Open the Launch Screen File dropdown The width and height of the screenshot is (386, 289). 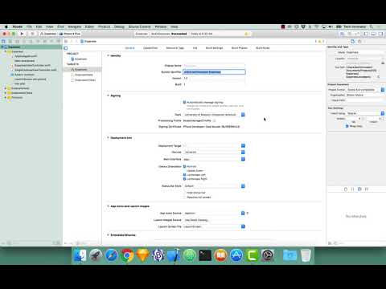pos(214,226)
